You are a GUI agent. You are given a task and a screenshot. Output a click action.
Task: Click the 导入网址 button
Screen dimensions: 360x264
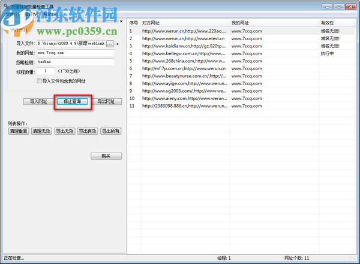pos(38,102)
